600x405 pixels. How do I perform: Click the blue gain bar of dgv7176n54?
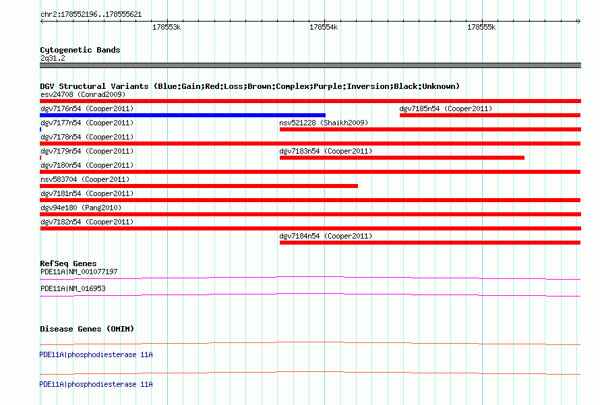183,115
